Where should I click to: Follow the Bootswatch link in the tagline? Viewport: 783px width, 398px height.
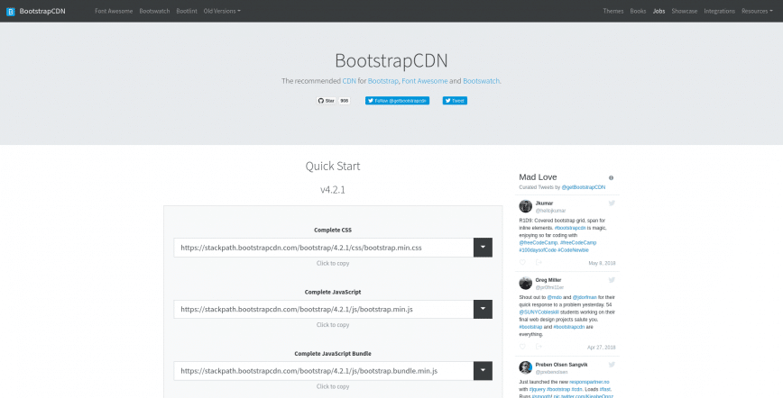(x=482, y=81)
